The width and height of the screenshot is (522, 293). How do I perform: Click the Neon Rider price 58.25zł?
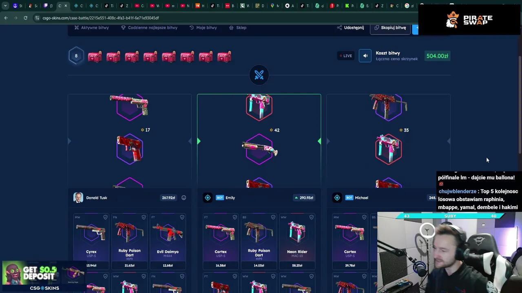tap(297, 265)
